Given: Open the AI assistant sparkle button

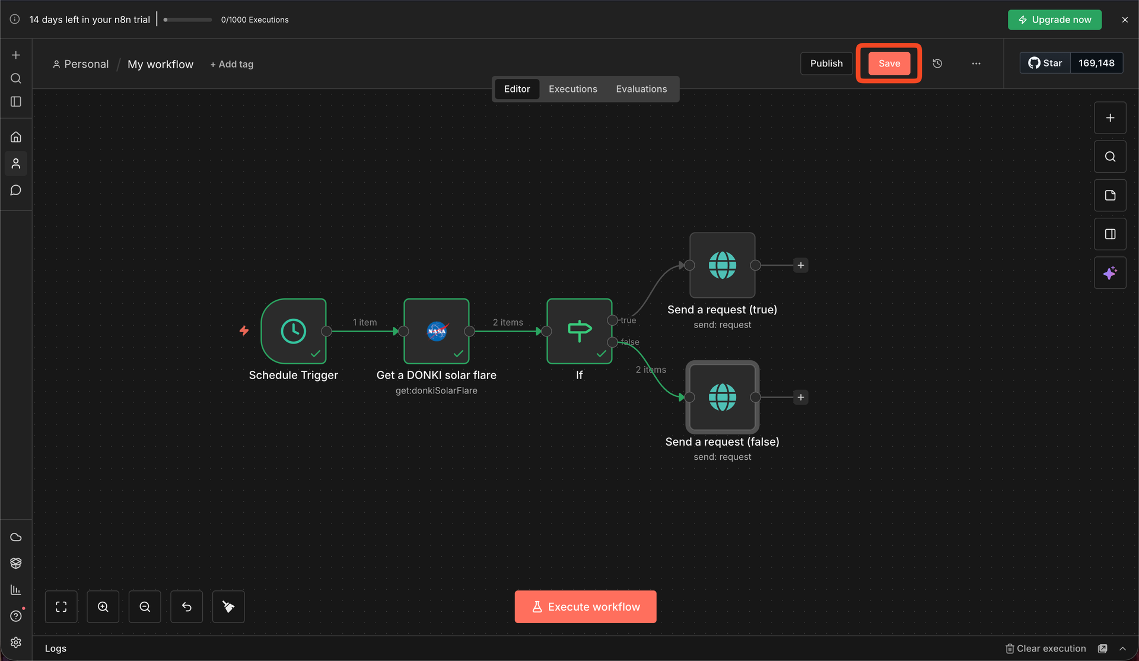Looking at the screenshot, I should pyautogui.click(x=1110, y=273).
